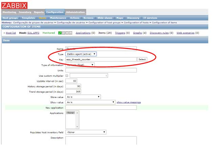Go to Discovery submenu
Viewport: 213px width, 155px height.
pos(133,18)
